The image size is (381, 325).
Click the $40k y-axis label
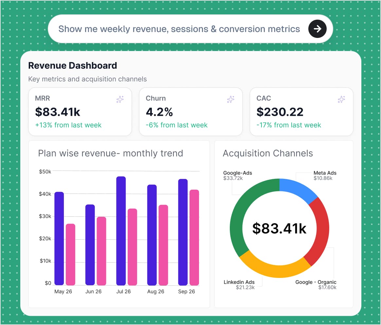[x=45, y=194]
